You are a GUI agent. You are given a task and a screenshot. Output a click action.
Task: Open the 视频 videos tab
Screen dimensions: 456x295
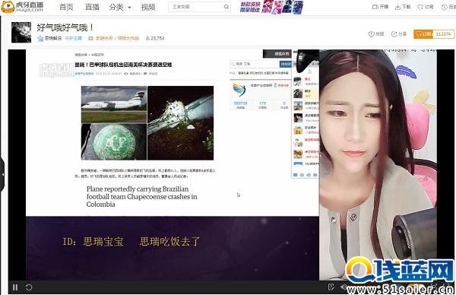[148, 7]
